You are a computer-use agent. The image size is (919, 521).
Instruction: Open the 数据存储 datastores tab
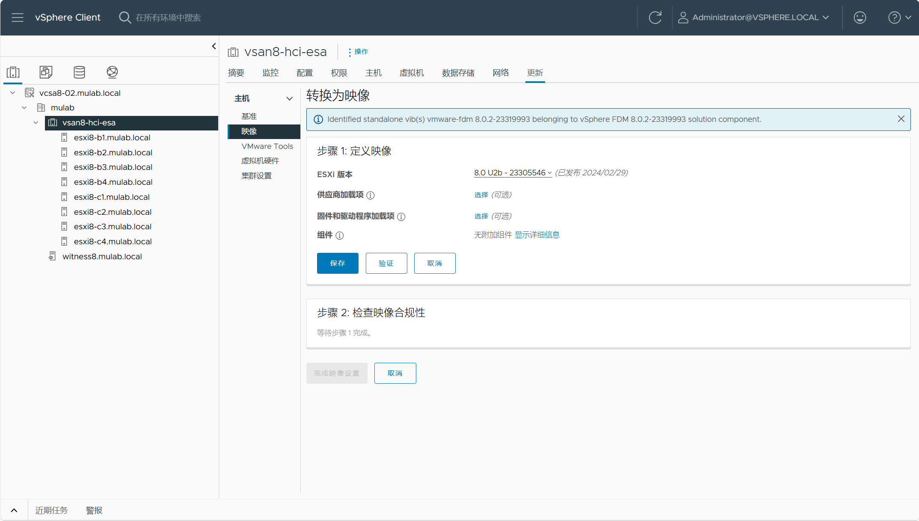pyautogui.click(x=458, y=73)
